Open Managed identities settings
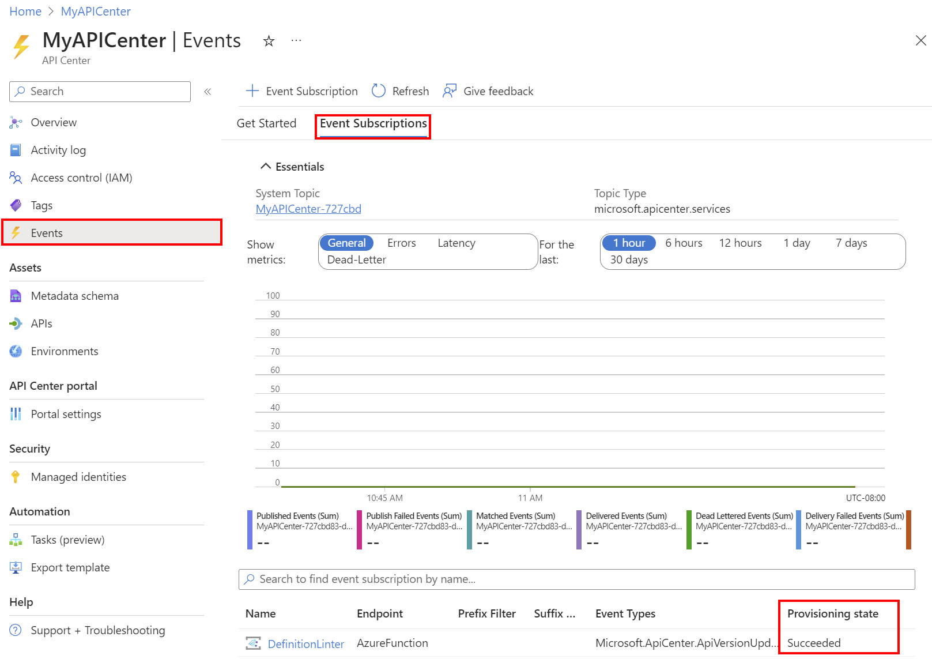932x659 pixels. click(x=78, y=476)
